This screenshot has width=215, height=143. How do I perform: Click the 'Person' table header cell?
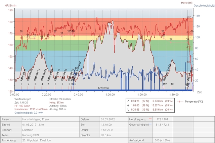click(11, 119)
